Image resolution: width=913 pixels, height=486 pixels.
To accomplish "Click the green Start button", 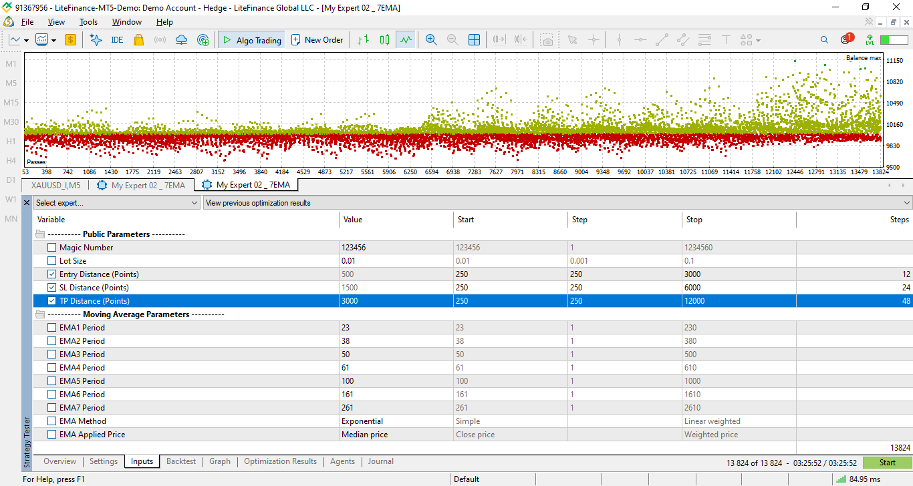I will pyautogui.click(x=887, y=463).
